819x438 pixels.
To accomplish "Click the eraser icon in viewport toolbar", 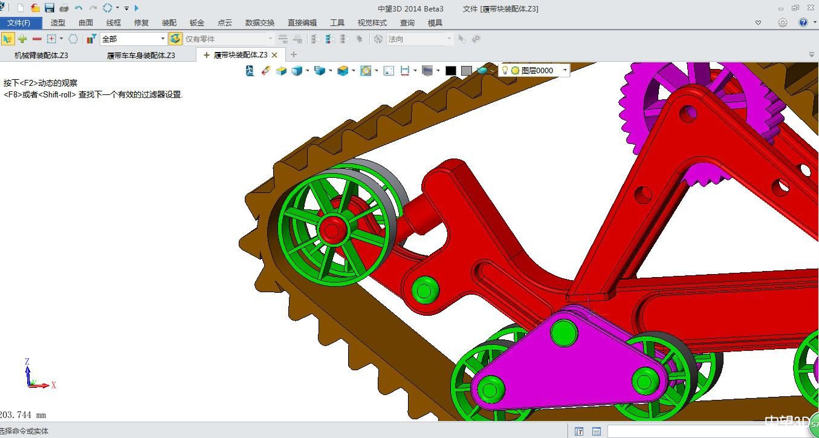I will (x=265, y=71).
